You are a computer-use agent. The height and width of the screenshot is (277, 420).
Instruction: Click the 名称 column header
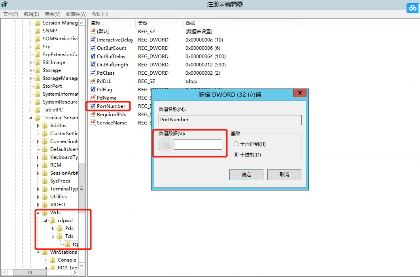tap(112, 23)
